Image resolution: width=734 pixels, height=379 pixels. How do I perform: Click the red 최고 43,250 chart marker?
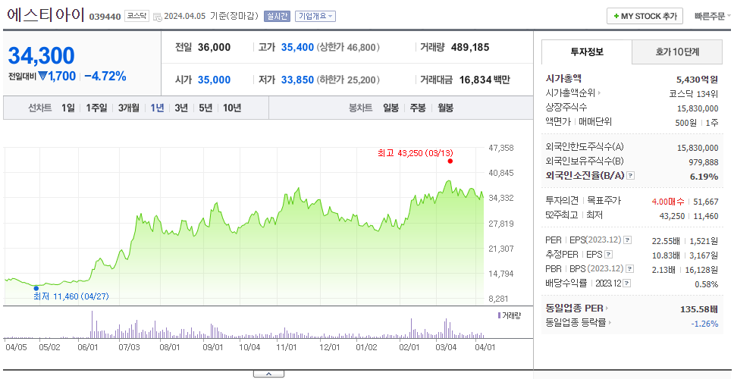[x=450, y=161]
